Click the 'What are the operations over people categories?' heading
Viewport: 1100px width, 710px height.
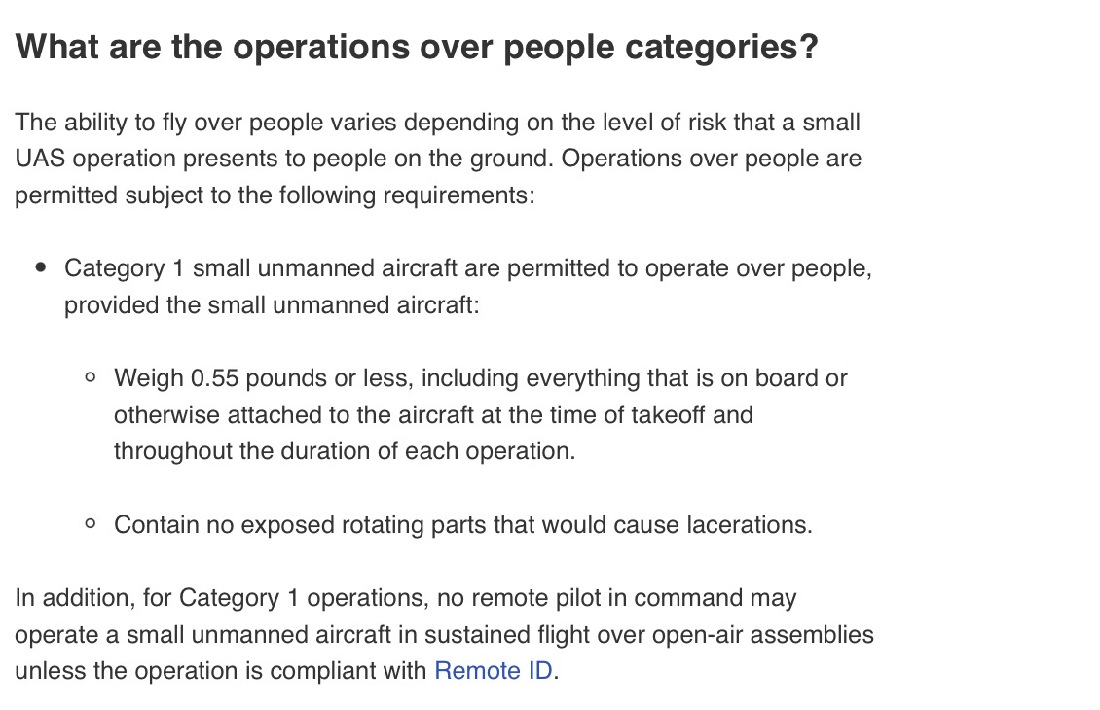pos(417,47)
